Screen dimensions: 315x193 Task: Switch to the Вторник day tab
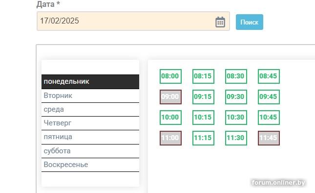tap(90, 96)
